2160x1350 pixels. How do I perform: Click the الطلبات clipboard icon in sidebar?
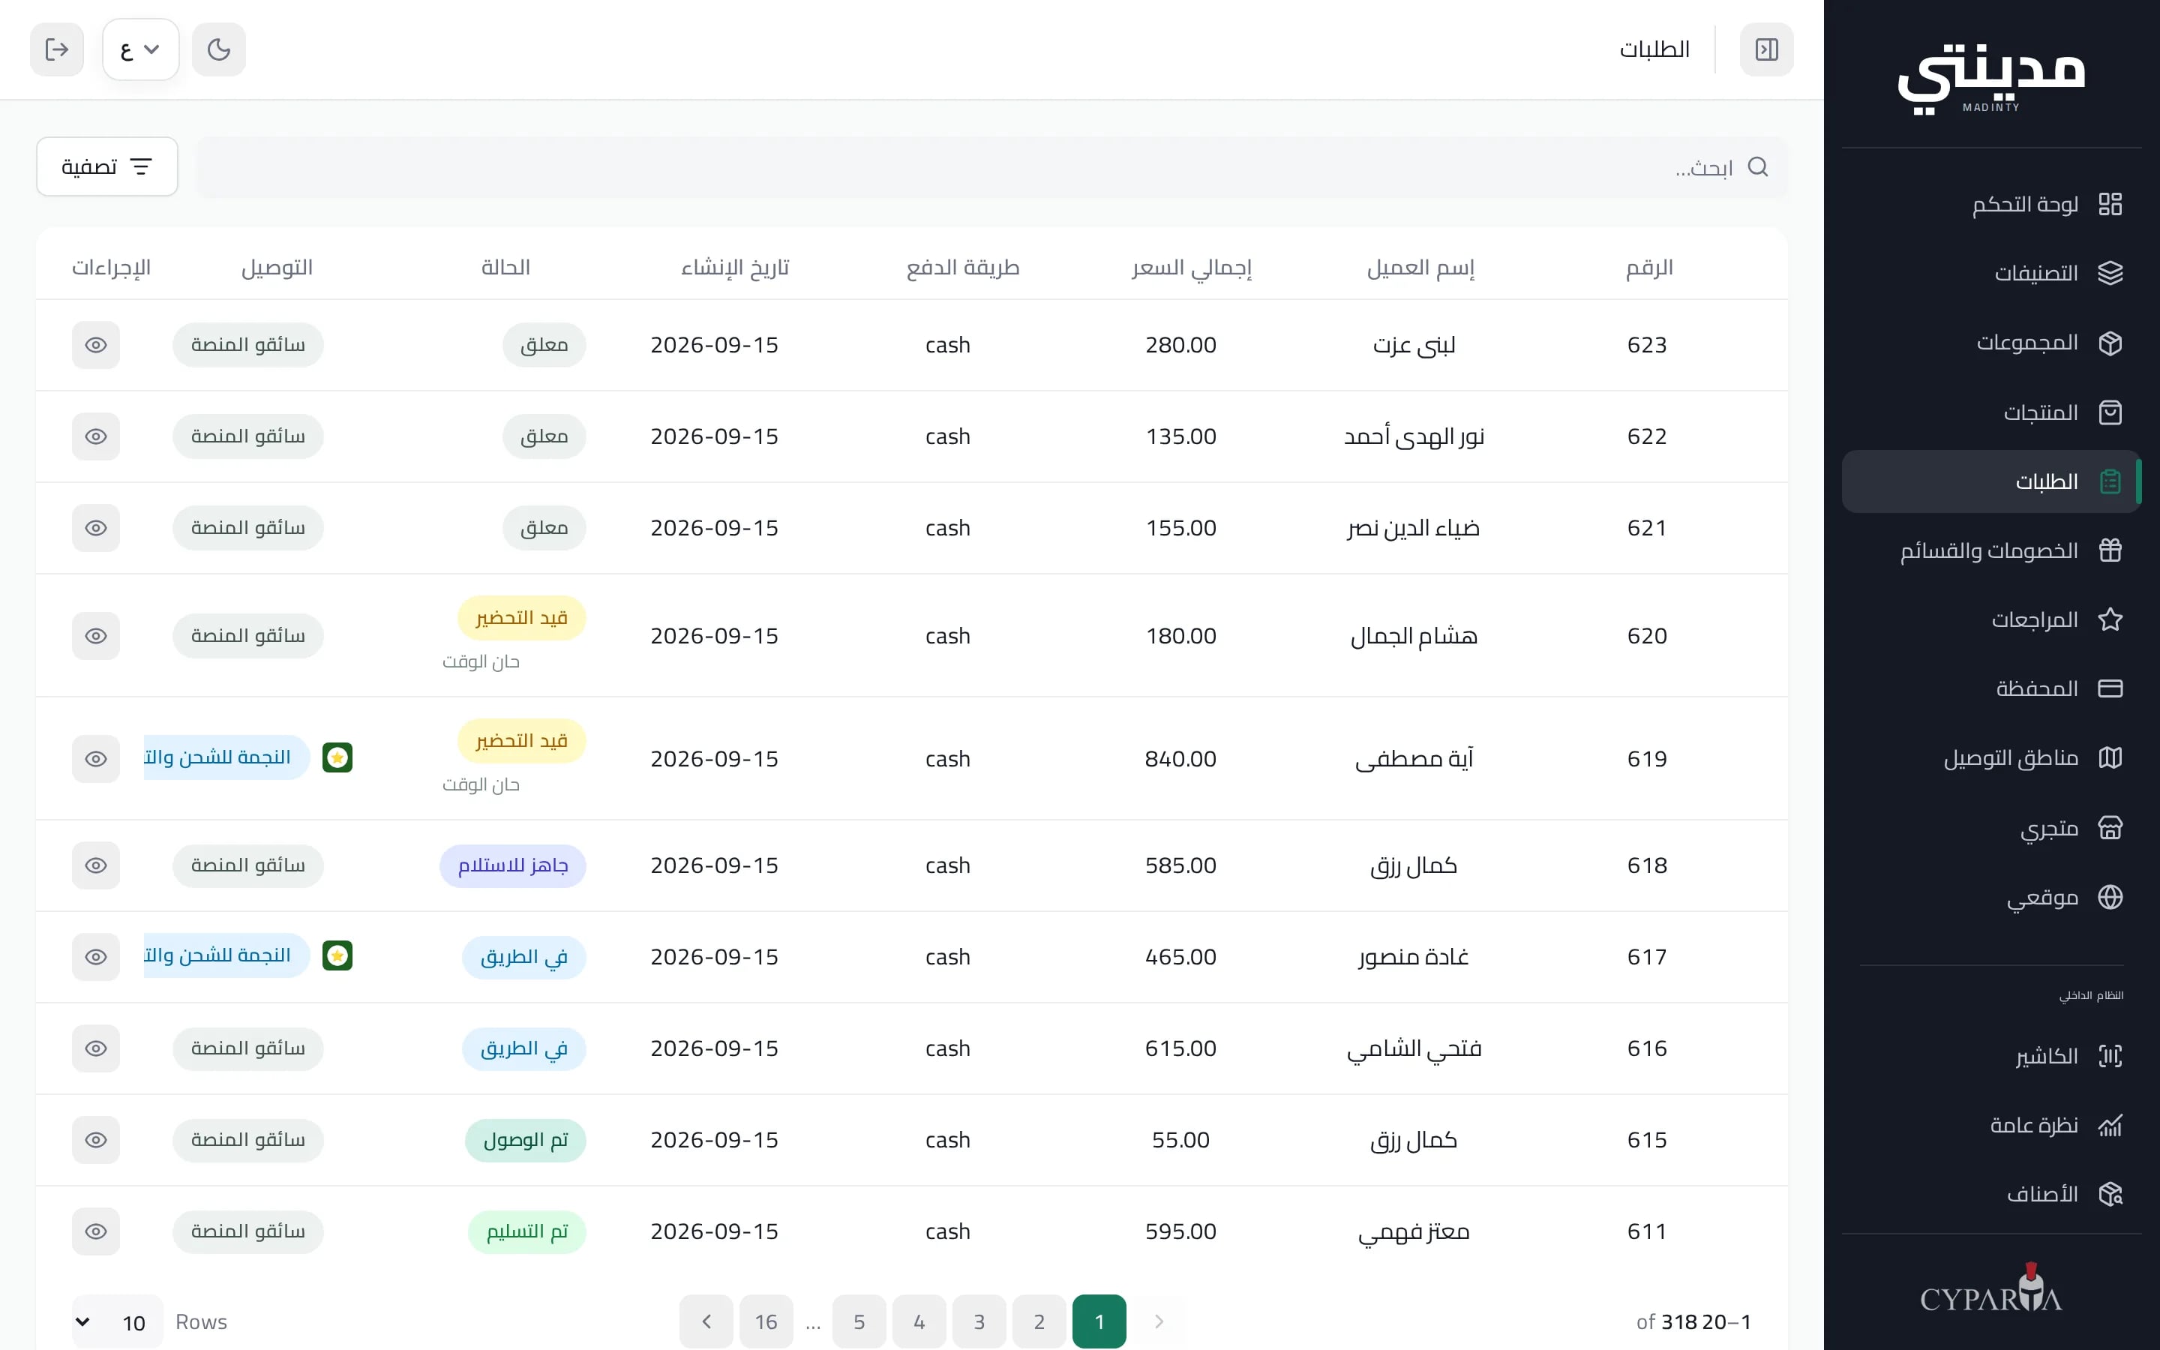[2110, 481]
